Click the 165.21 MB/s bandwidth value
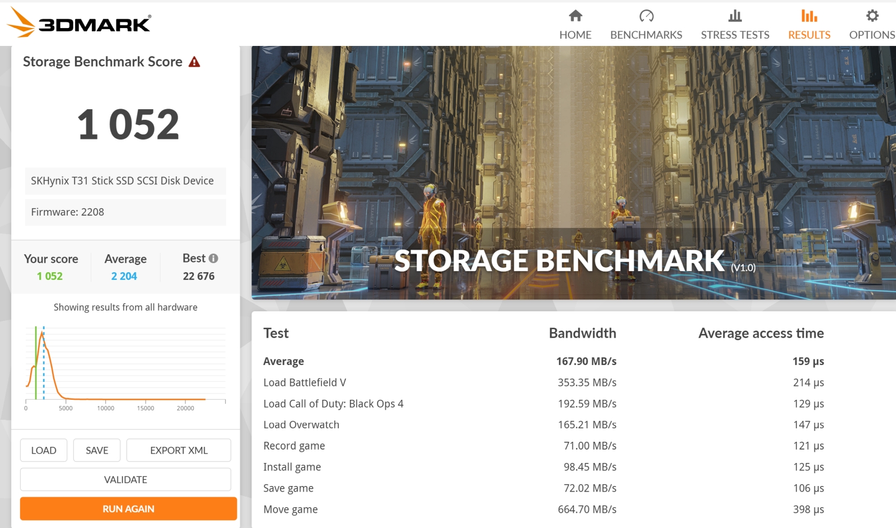 click(x=587, y=424)
